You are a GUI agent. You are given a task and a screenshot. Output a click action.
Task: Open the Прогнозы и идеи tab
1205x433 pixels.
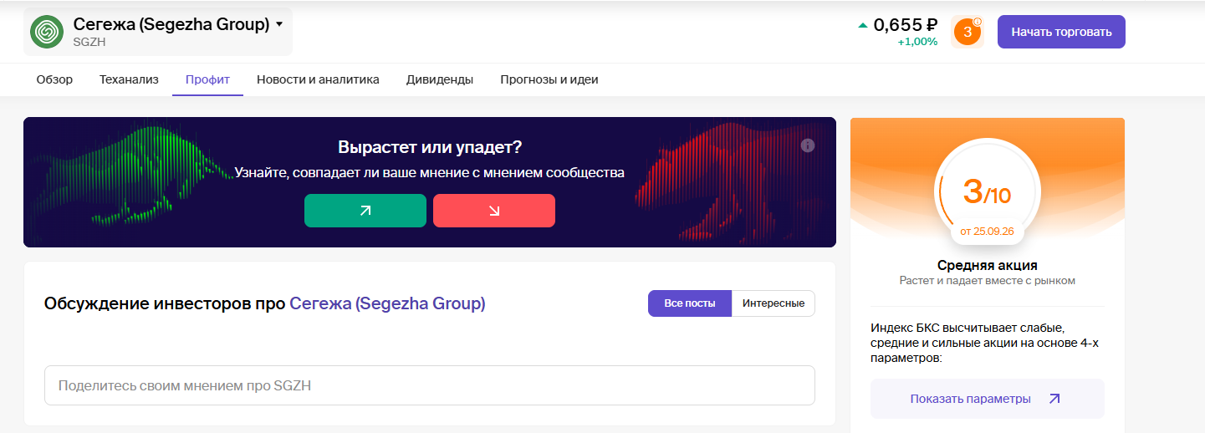(x=549, y=79)
